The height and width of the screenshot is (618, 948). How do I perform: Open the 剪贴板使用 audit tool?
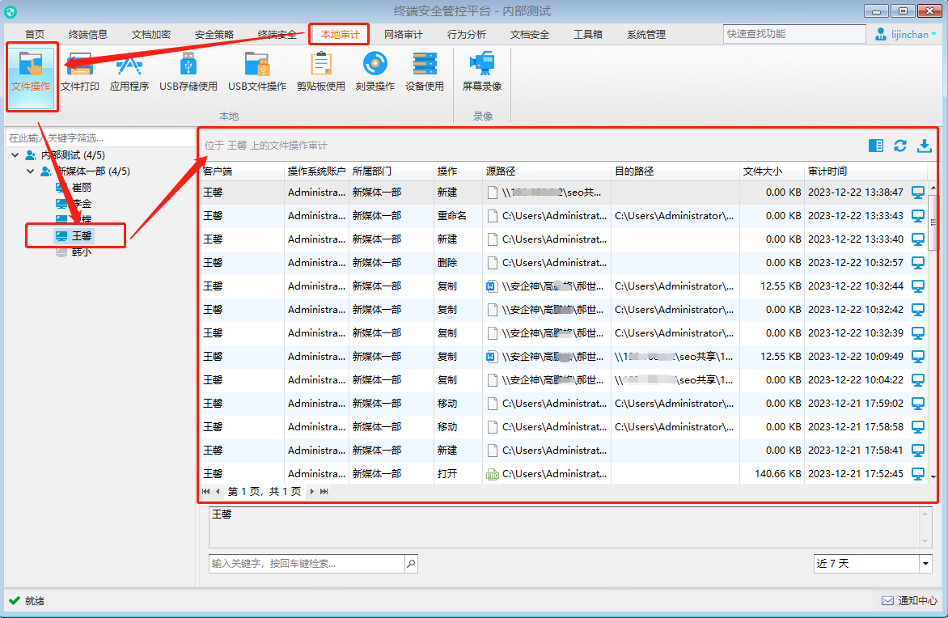pos(320,73)
